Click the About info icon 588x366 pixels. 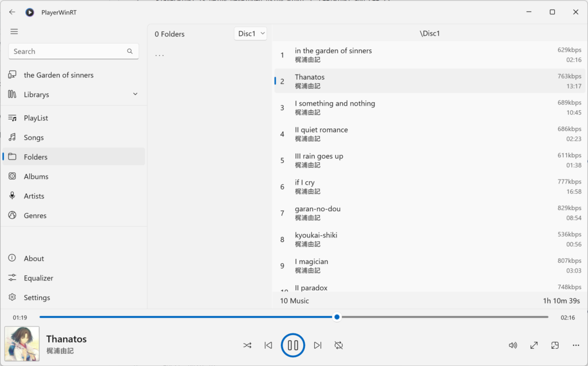pos(13,258)
